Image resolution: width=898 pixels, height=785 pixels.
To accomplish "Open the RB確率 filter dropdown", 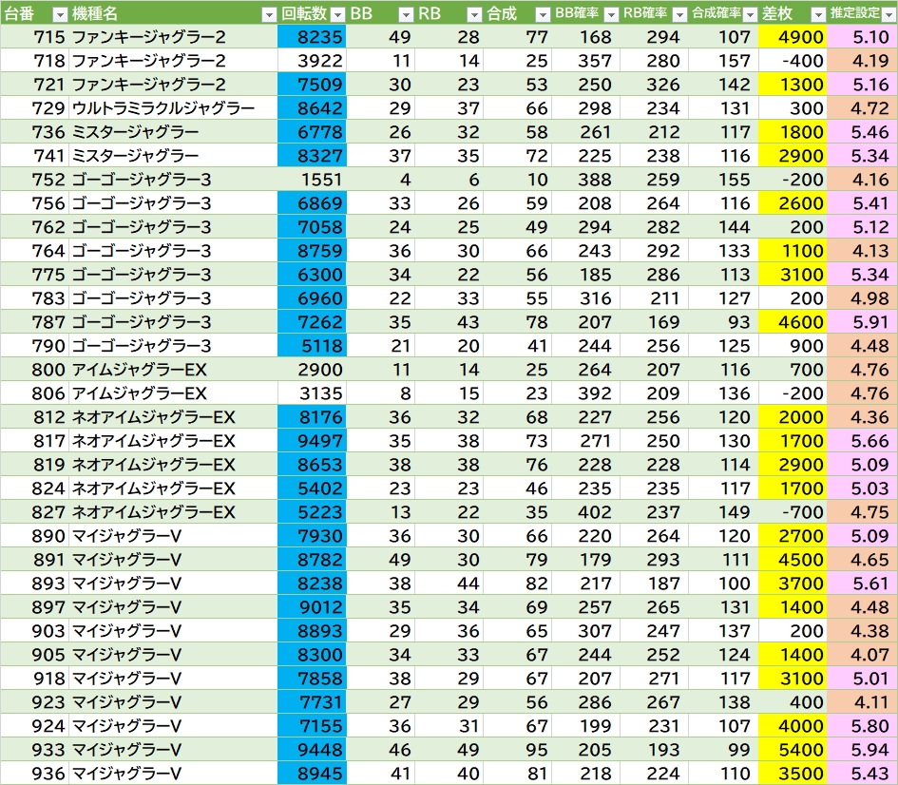I will 678,14.
